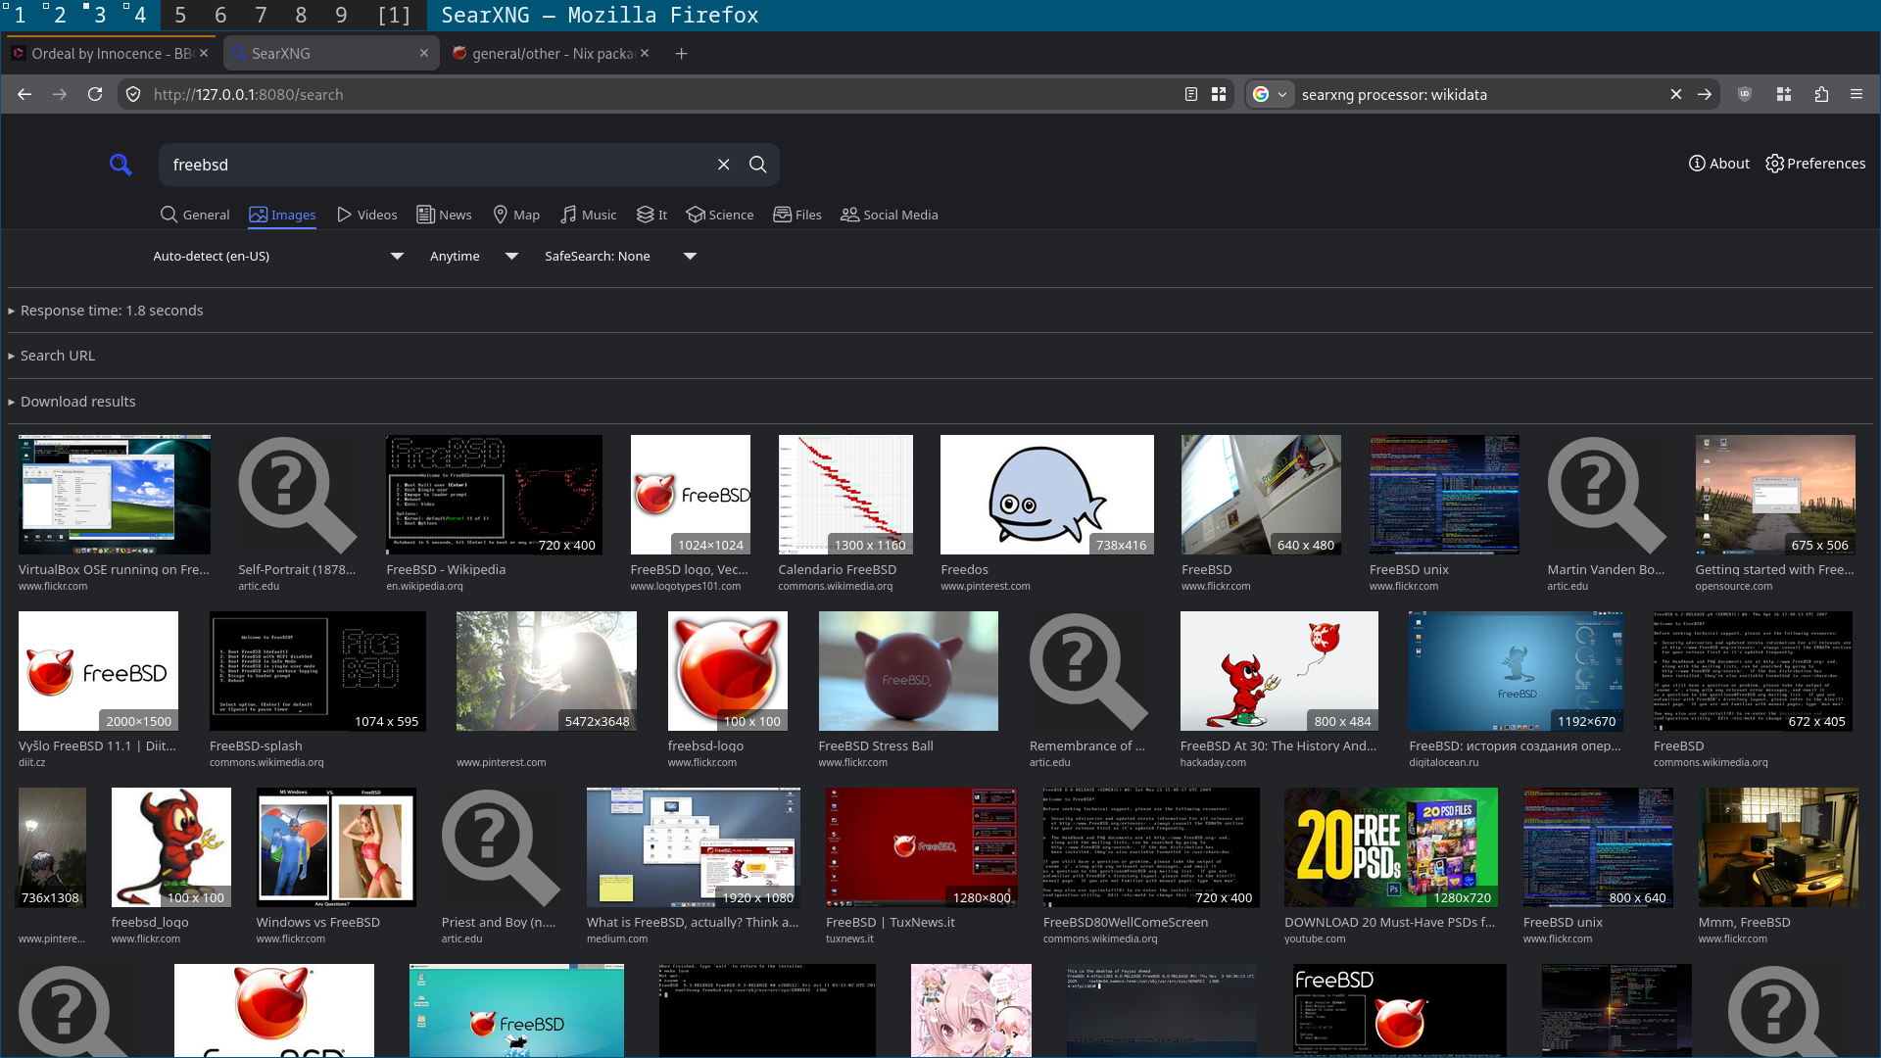Viewport: 1881px width, 1058px height.
Task: Click the FreeBSD80WellComeScreen result title
Action: coord(1126,923)
